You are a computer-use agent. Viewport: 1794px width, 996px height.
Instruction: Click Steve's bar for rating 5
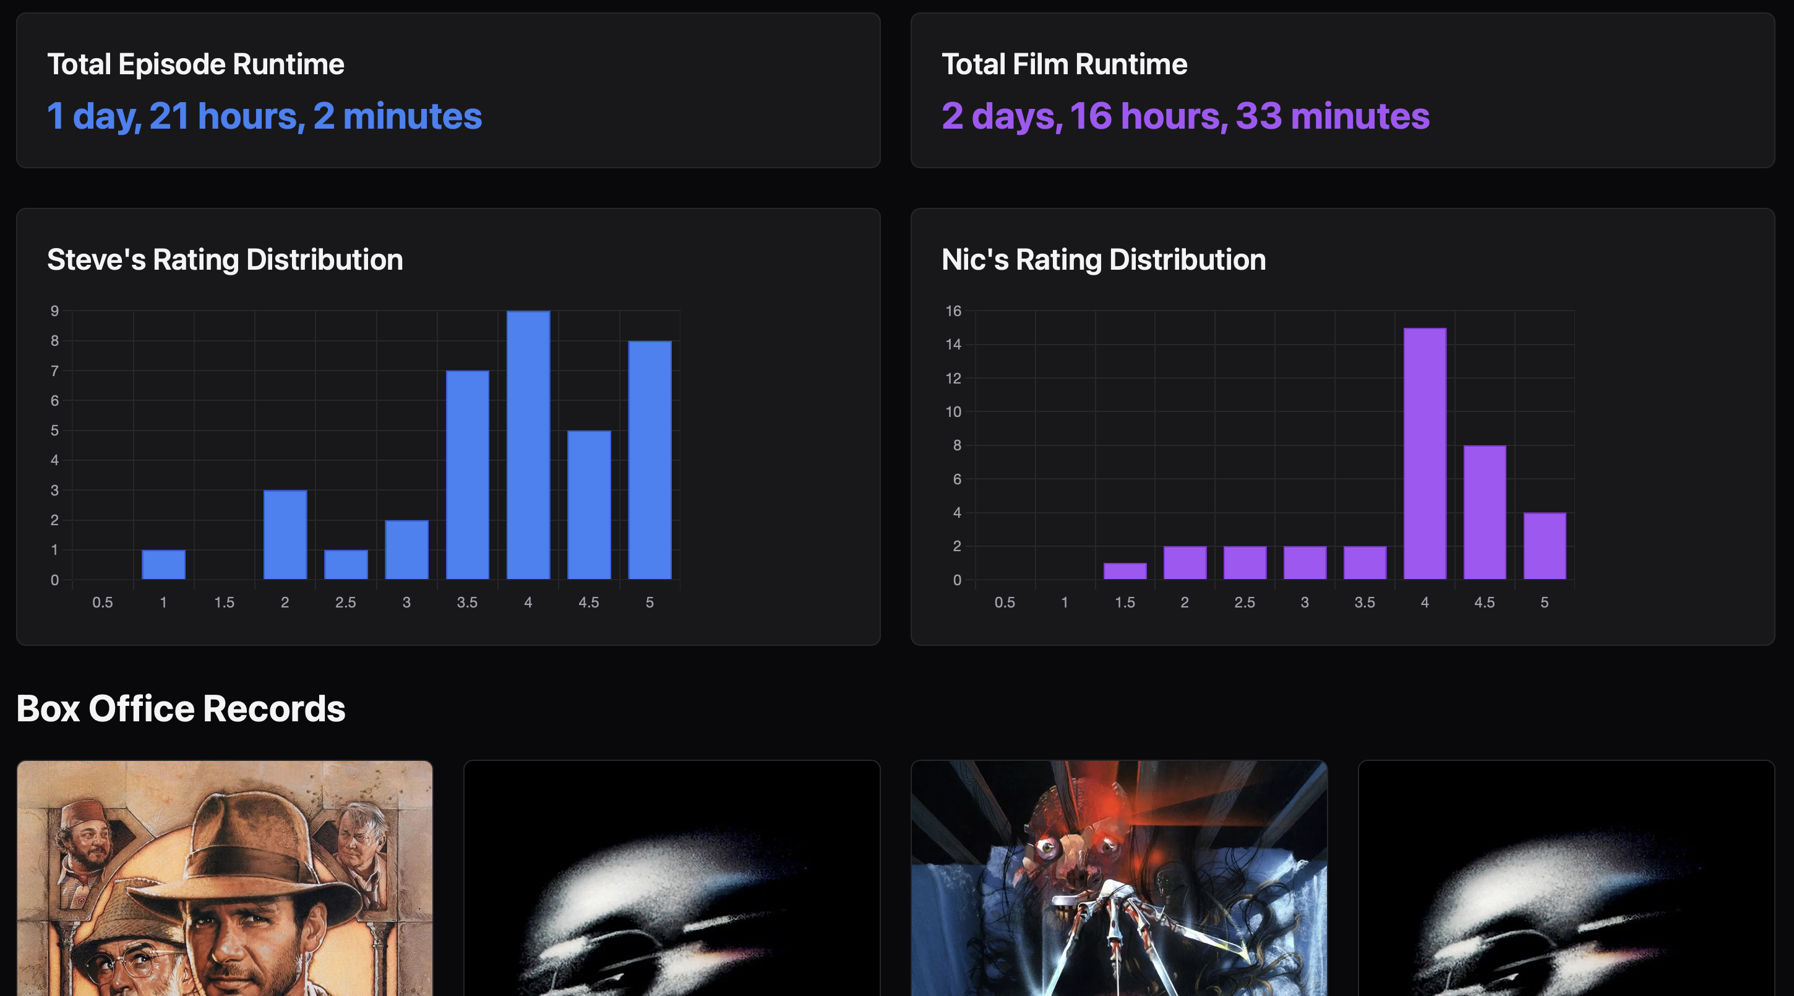pyautogui.click(x=649, y=460)
